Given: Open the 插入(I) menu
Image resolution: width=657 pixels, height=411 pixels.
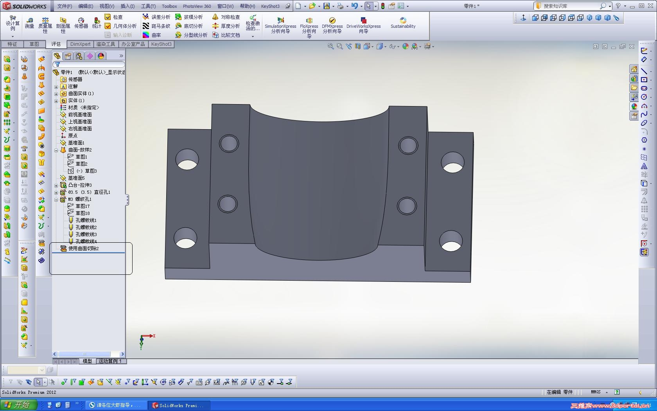Looking at the screenshot, I should coord(127,6).
